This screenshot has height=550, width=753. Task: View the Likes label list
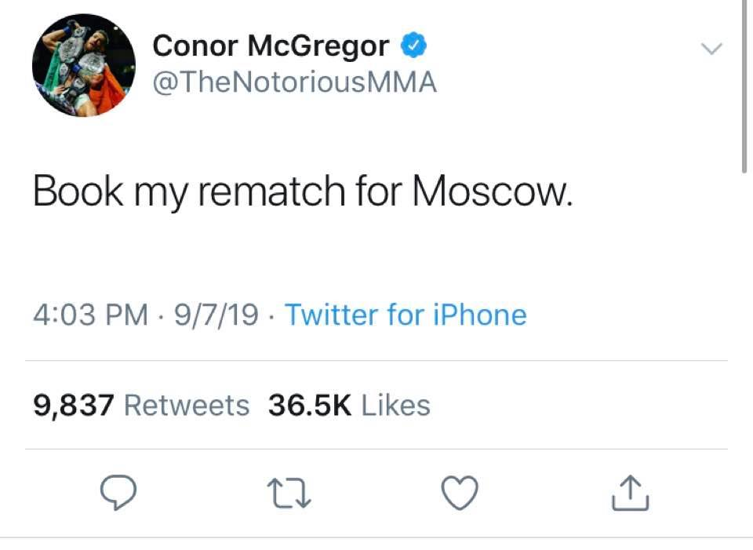[395, 406]
